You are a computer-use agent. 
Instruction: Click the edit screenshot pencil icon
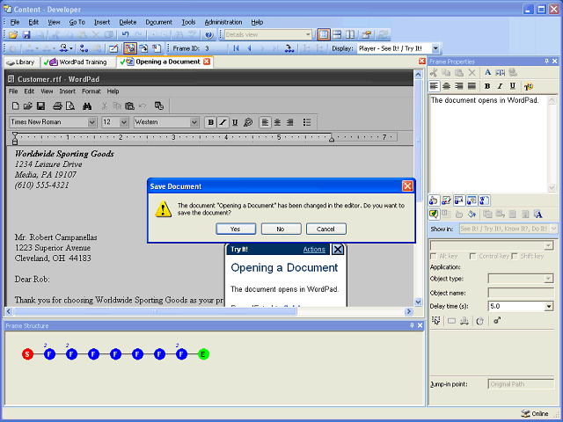(x=113, y=48)
